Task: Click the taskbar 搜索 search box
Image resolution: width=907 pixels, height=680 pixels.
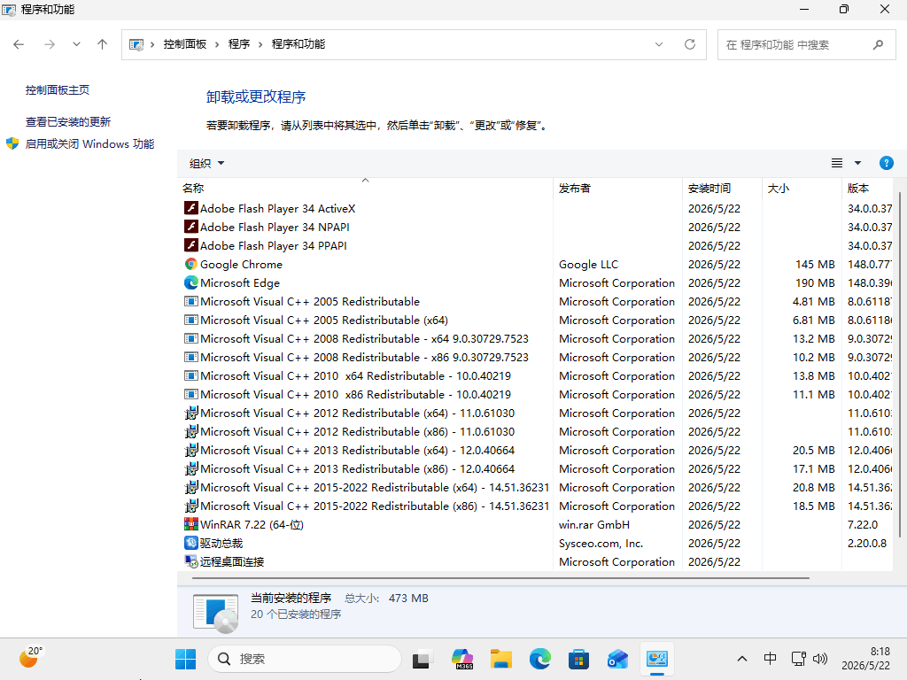Action: 305,659
